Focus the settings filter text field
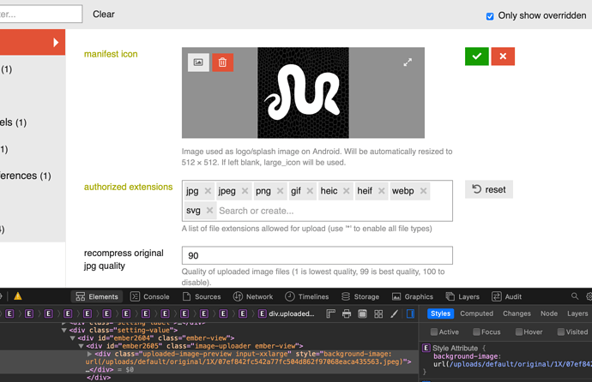Screen dimensions: 592x382 coord(40,14)
